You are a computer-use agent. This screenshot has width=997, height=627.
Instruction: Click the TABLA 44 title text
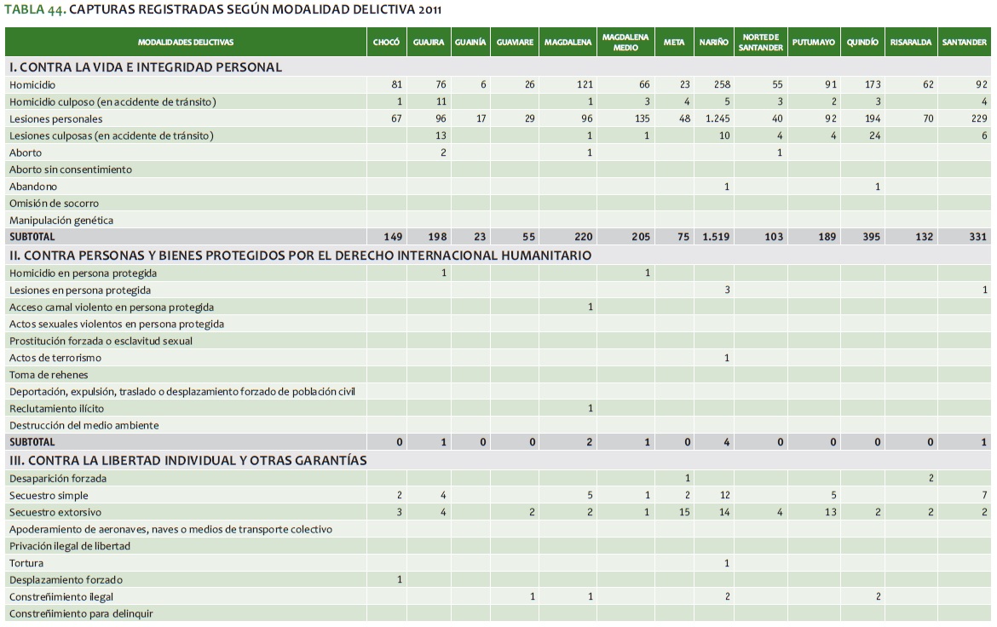point(223,9)
